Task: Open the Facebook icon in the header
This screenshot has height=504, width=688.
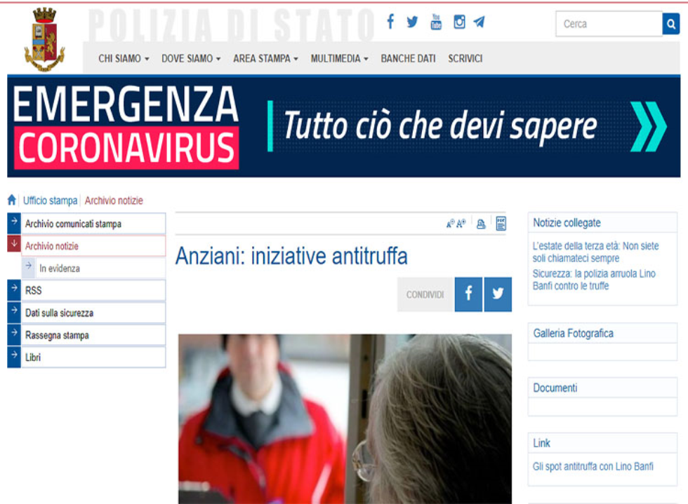Action: pyautogui.click(x=390, y=22)
